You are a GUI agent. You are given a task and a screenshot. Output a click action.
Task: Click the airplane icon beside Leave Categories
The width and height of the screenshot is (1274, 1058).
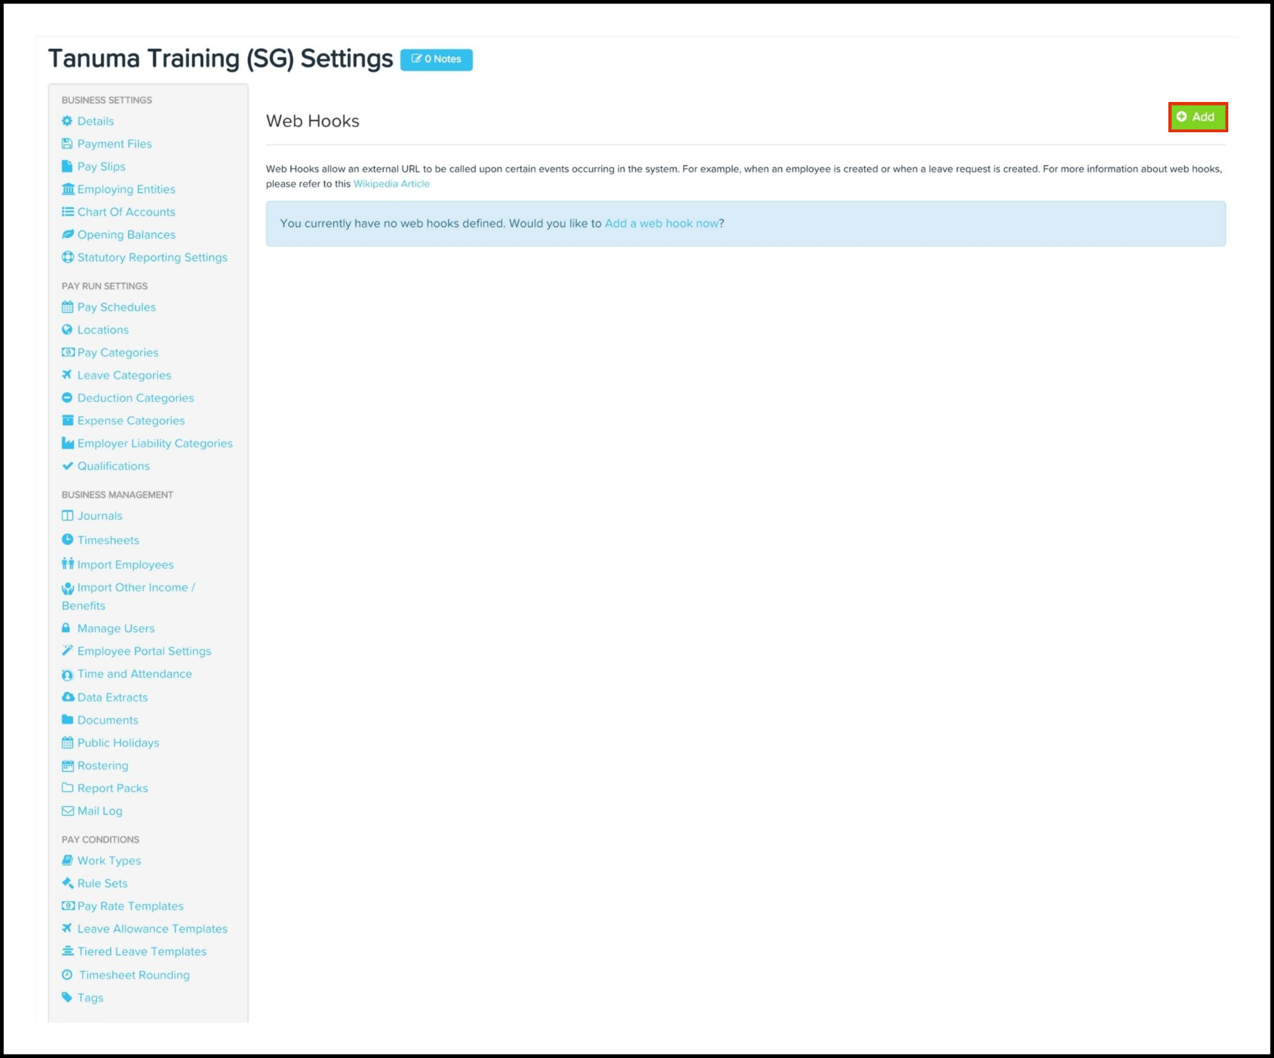pos(67,375)
